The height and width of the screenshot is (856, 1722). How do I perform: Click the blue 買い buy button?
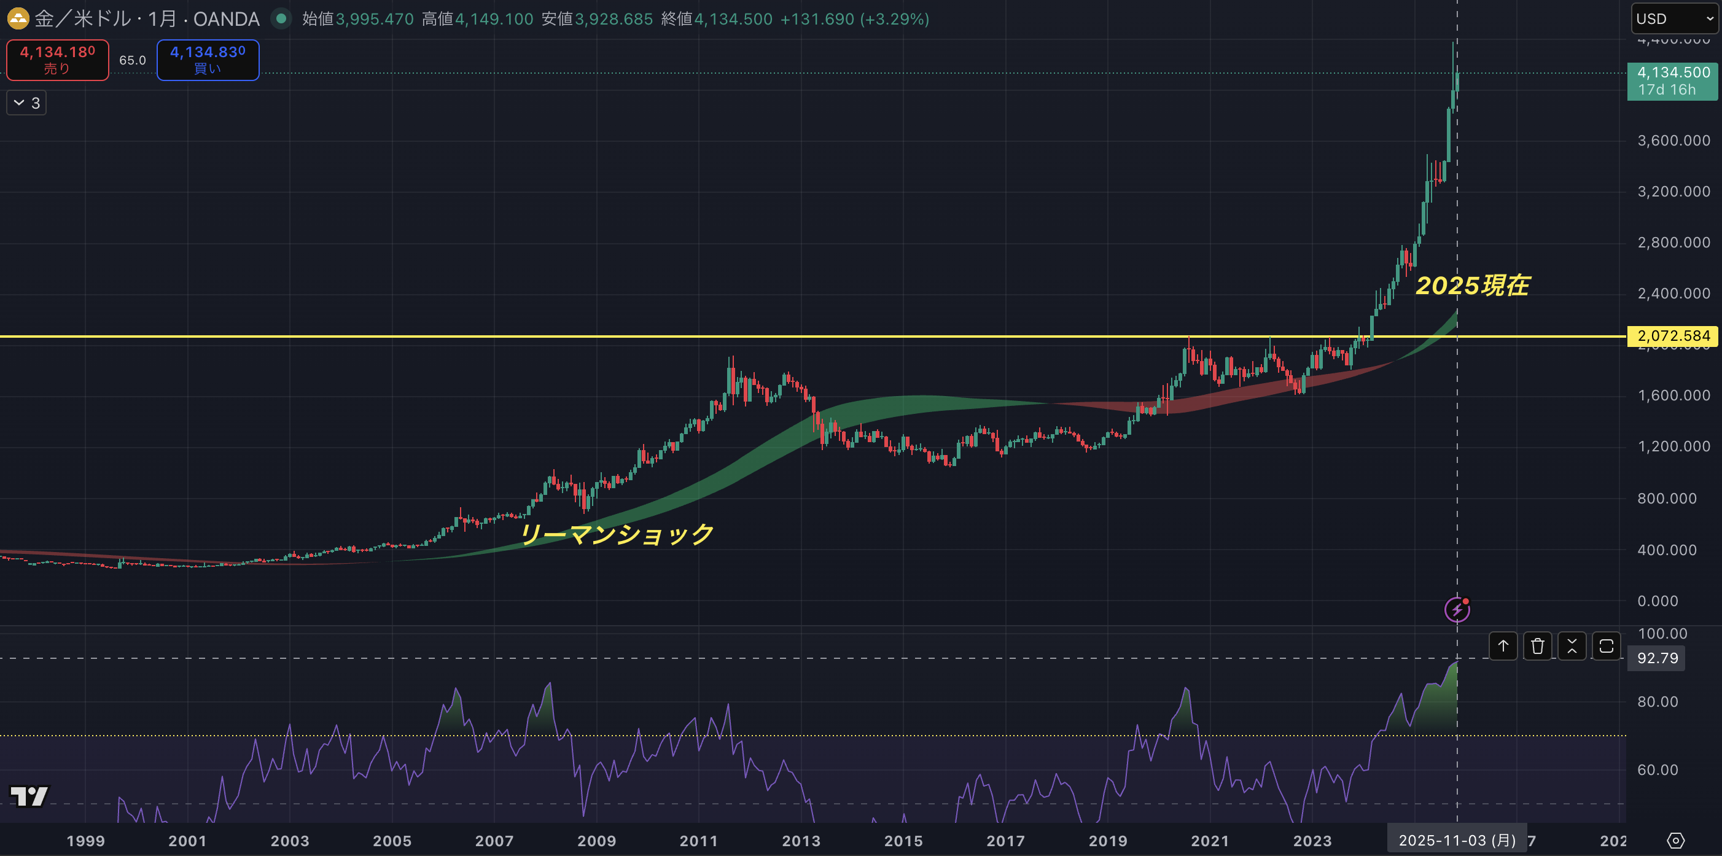pos(208,60)
